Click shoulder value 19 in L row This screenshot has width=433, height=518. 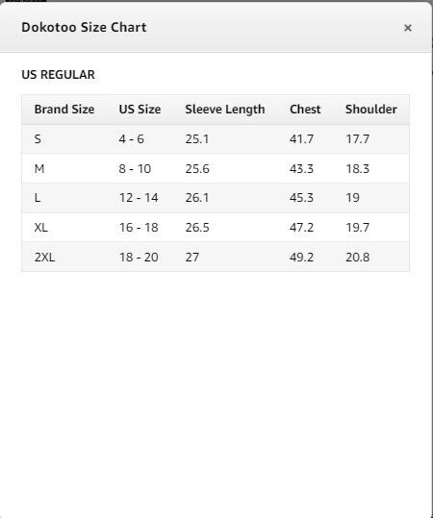click(352, 198)
